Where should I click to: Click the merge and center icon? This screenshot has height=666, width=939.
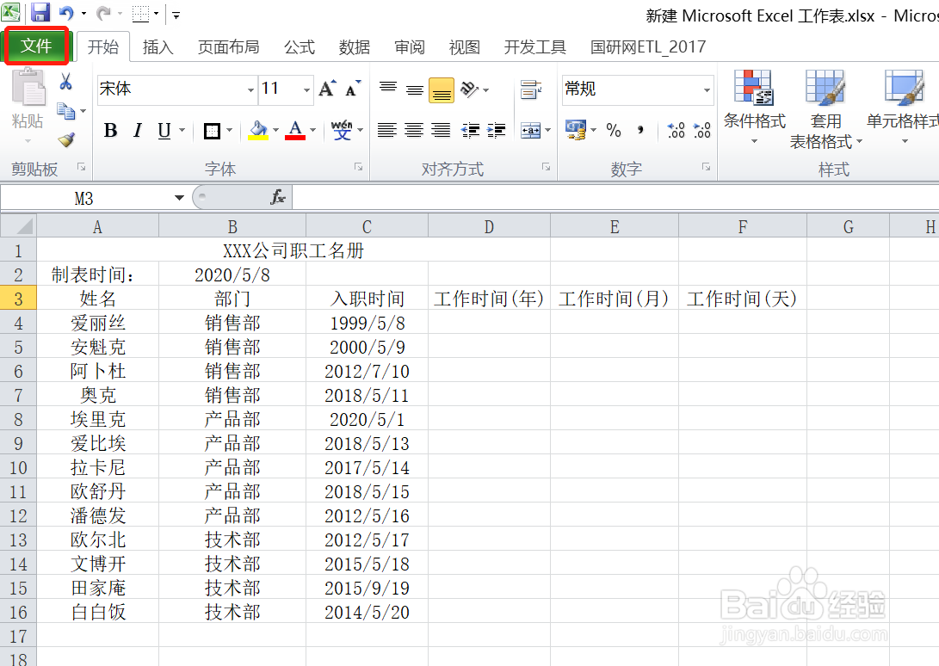click(528, 130)
